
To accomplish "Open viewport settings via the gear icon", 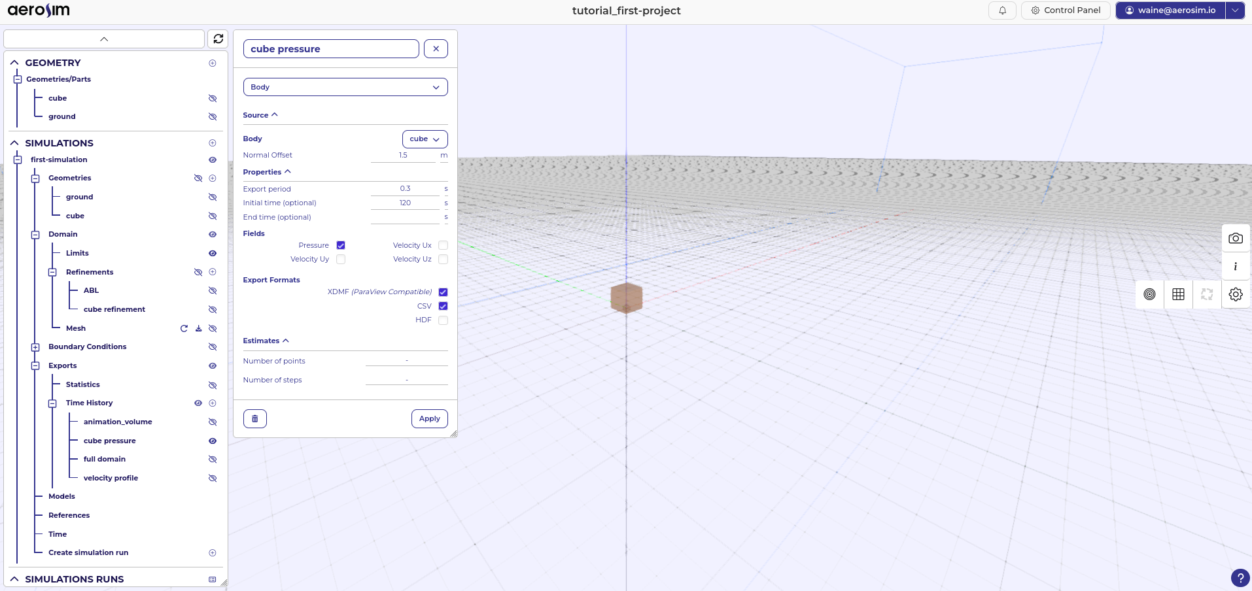I will click(x=1235, y=294).
